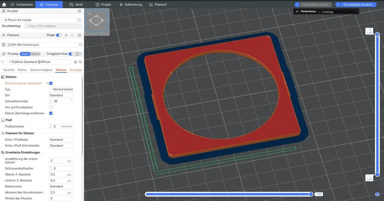Viewport: 384px width, 201px height.
Task: Click the Stützen section icon
Action: 3,77
